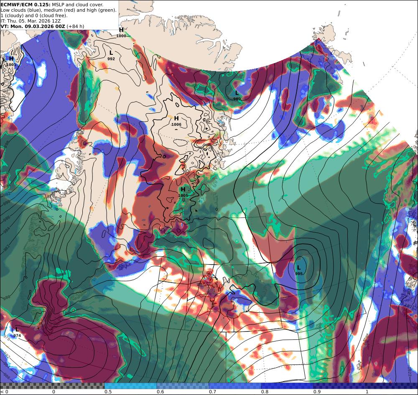Click the '0' colorbar tick label
Screen dimensions: 418x395
pos(54,392)
